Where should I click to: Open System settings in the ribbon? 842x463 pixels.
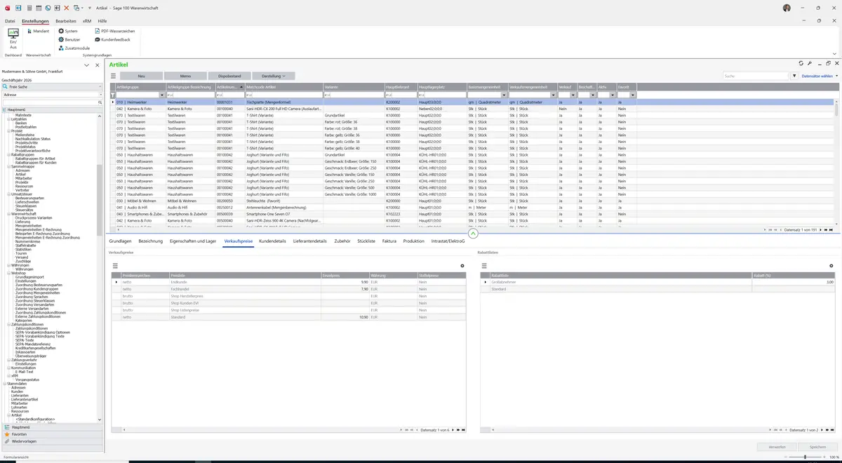68,31
